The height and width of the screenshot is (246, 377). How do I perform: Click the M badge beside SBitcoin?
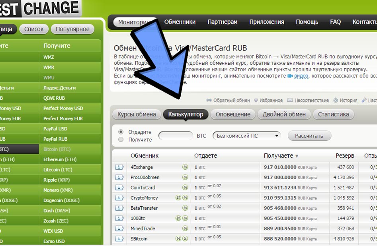(178, 239)
